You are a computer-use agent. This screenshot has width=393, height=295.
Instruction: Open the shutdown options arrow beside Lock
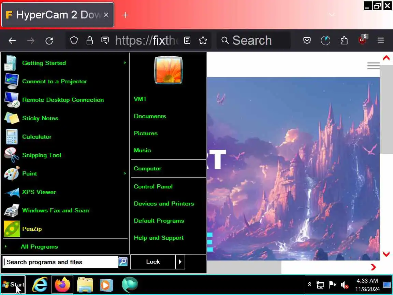click(180, 262)
